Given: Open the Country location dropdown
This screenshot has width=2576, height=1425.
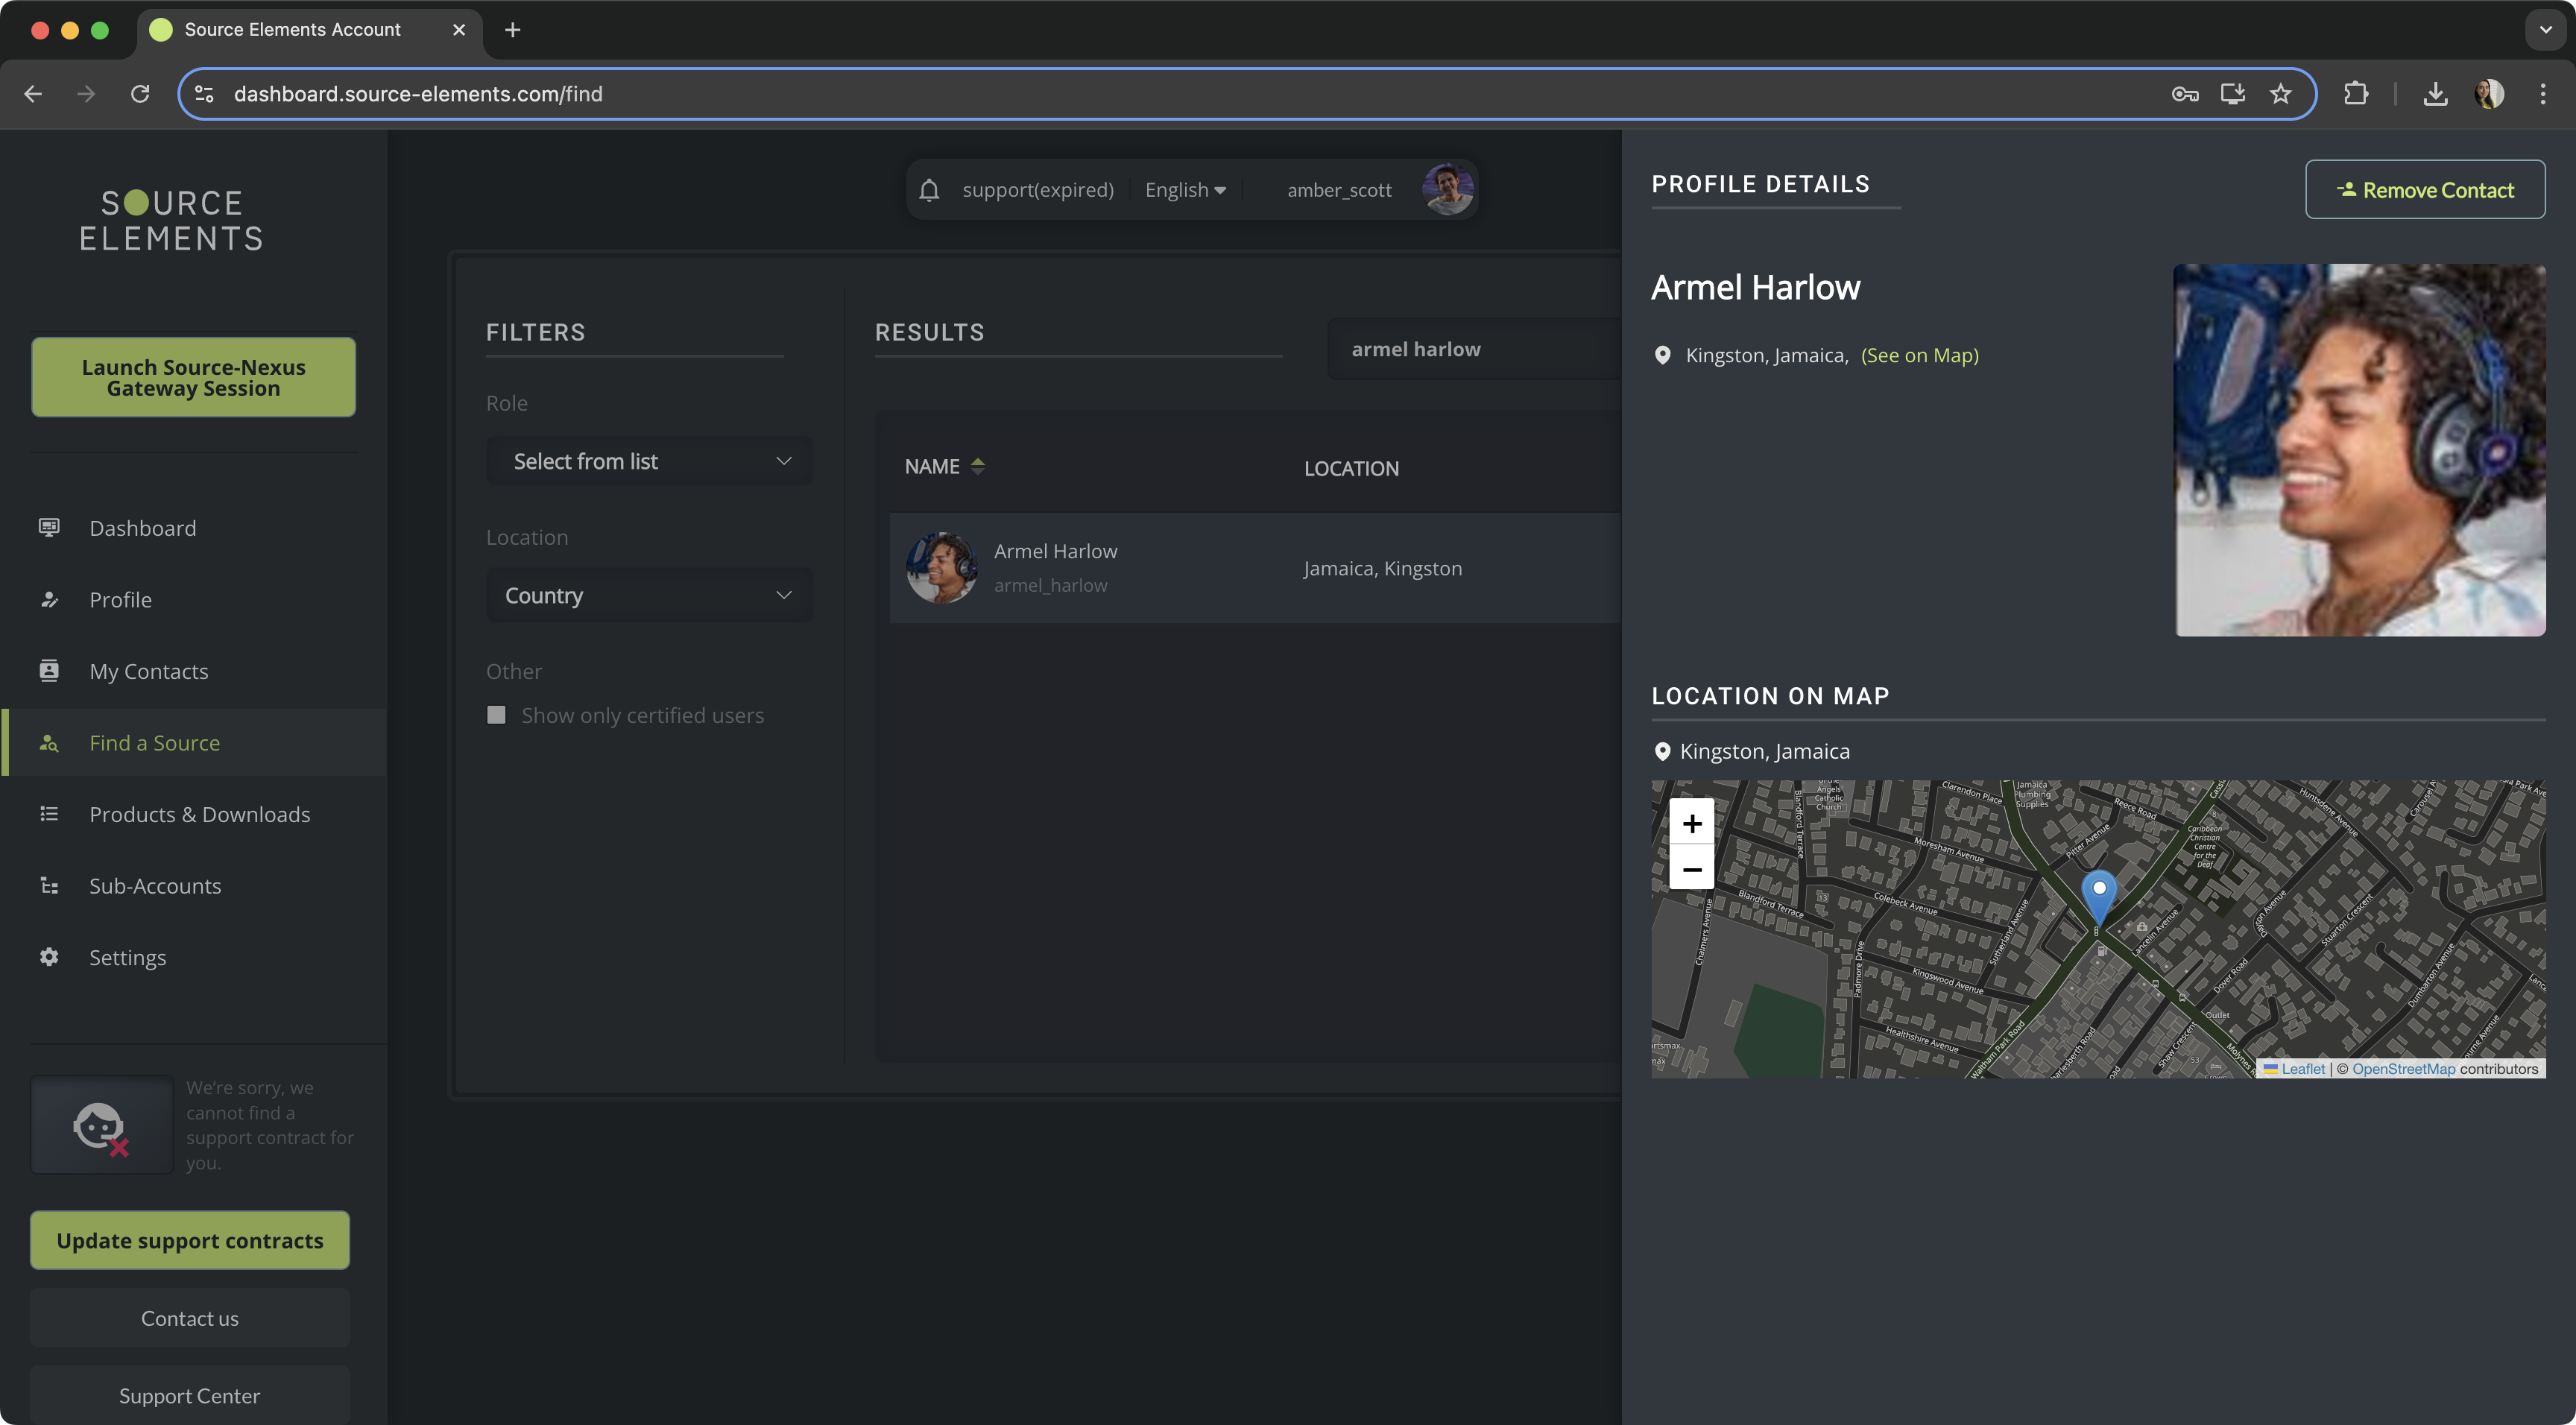Looking at the screenshot, I should tap(650, 596).
